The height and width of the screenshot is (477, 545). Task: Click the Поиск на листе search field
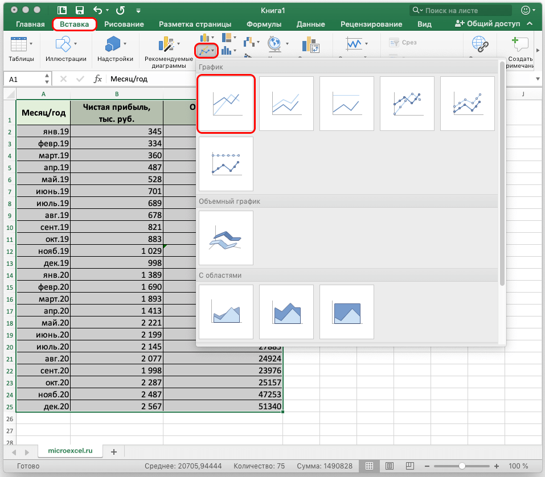[461, 10]
